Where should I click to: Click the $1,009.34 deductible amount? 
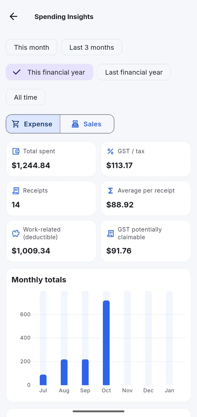pyautogui.click(x=31, y=251)
